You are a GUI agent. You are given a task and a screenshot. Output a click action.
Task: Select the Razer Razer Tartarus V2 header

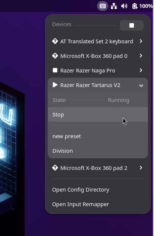point(98,85)
